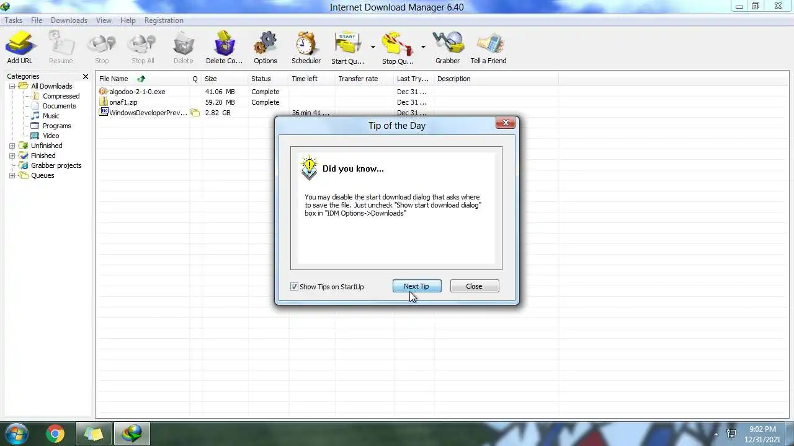Image resolution: width=794 pixels, height=446 pixels.
Task: Open the Registration menu
Action: pyautogui.click(x=164, y=20)
